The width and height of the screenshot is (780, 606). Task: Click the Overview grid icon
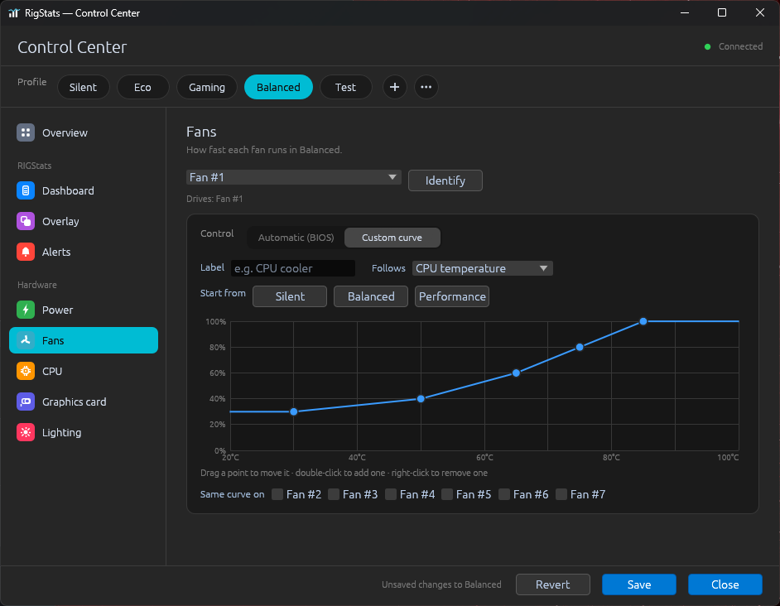coord(26,132)
